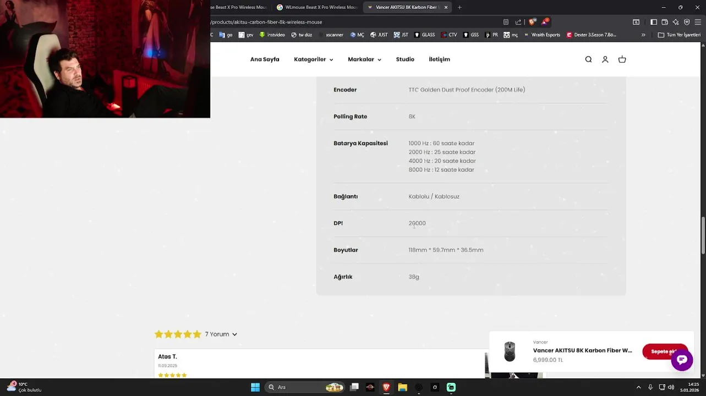Screen dimensions: 706x396
Task: Open the Brave VPN shield icon
Action: 687,22
